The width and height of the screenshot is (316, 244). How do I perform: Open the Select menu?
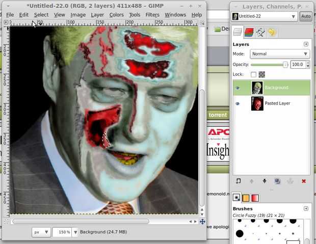41,15
